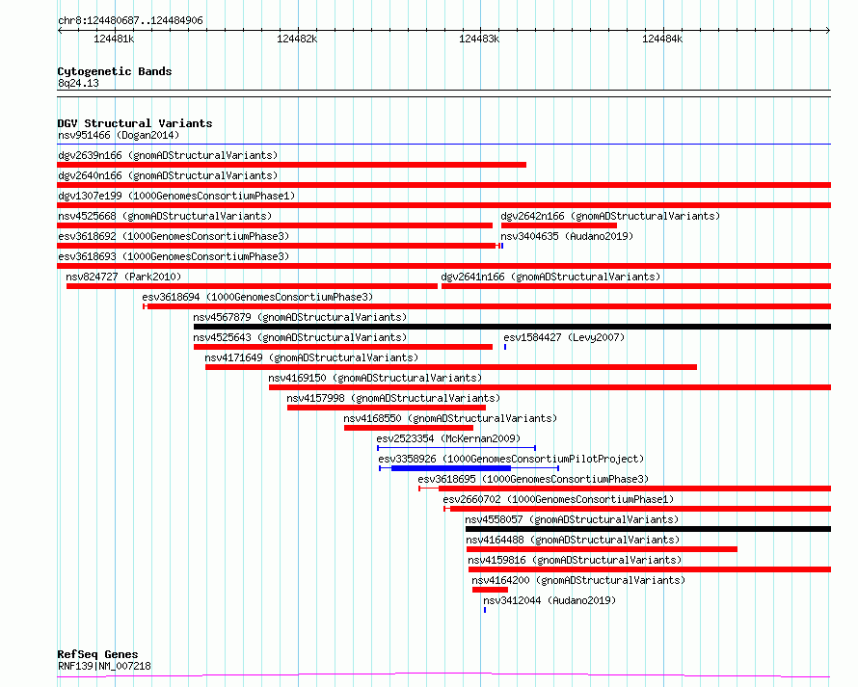Click the red bar of nsv4525643
Viewport: 858px width, 687px height.
[x=343, y=347]
